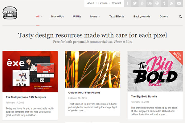The width and height of the screenshot is (185, 123).
Task: Open the Others category
Action: click(164, 17)
